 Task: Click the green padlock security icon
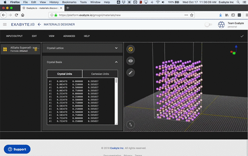56,15
